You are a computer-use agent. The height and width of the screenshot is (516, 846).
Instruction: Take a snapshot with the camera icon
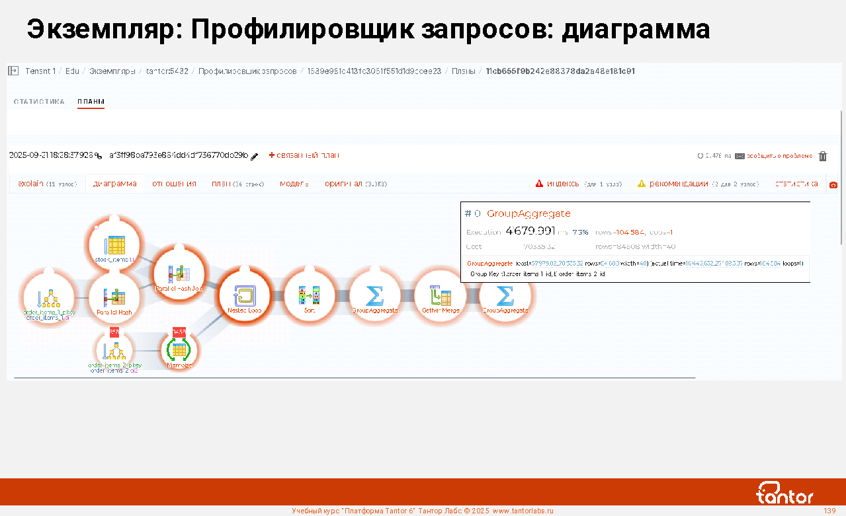pyautogui.click(x=833, y=184)
